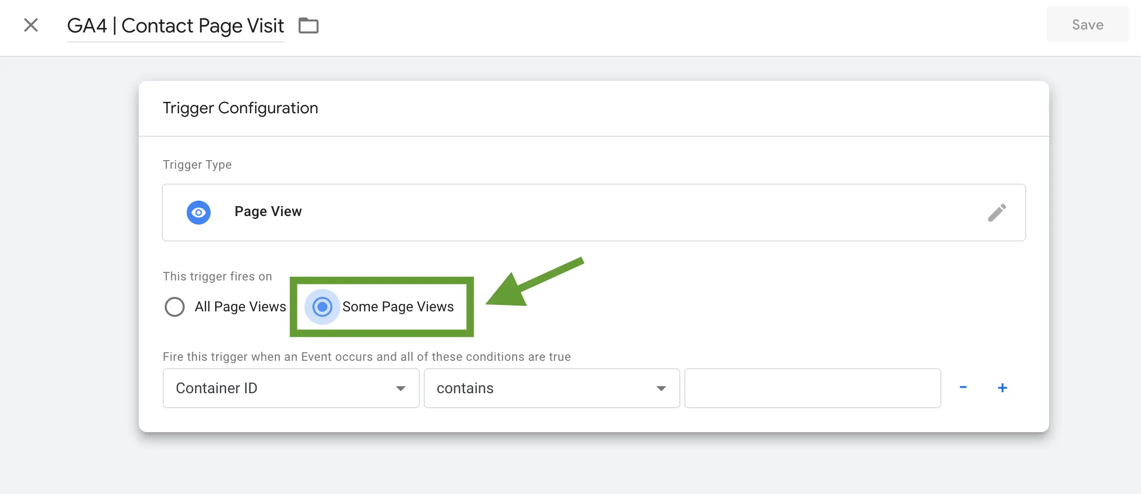Viewport: 1141px width, 494px height.
Task: Remove condition row with minus icon
Action: 963,387
